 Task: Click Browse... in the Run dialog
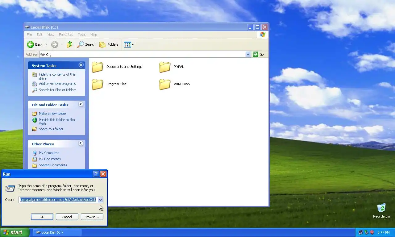tap(92, 217)
